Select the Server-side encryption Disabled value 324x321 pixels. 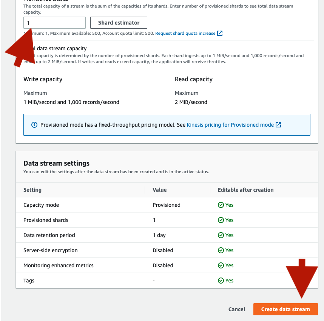(x=163, y=250)
